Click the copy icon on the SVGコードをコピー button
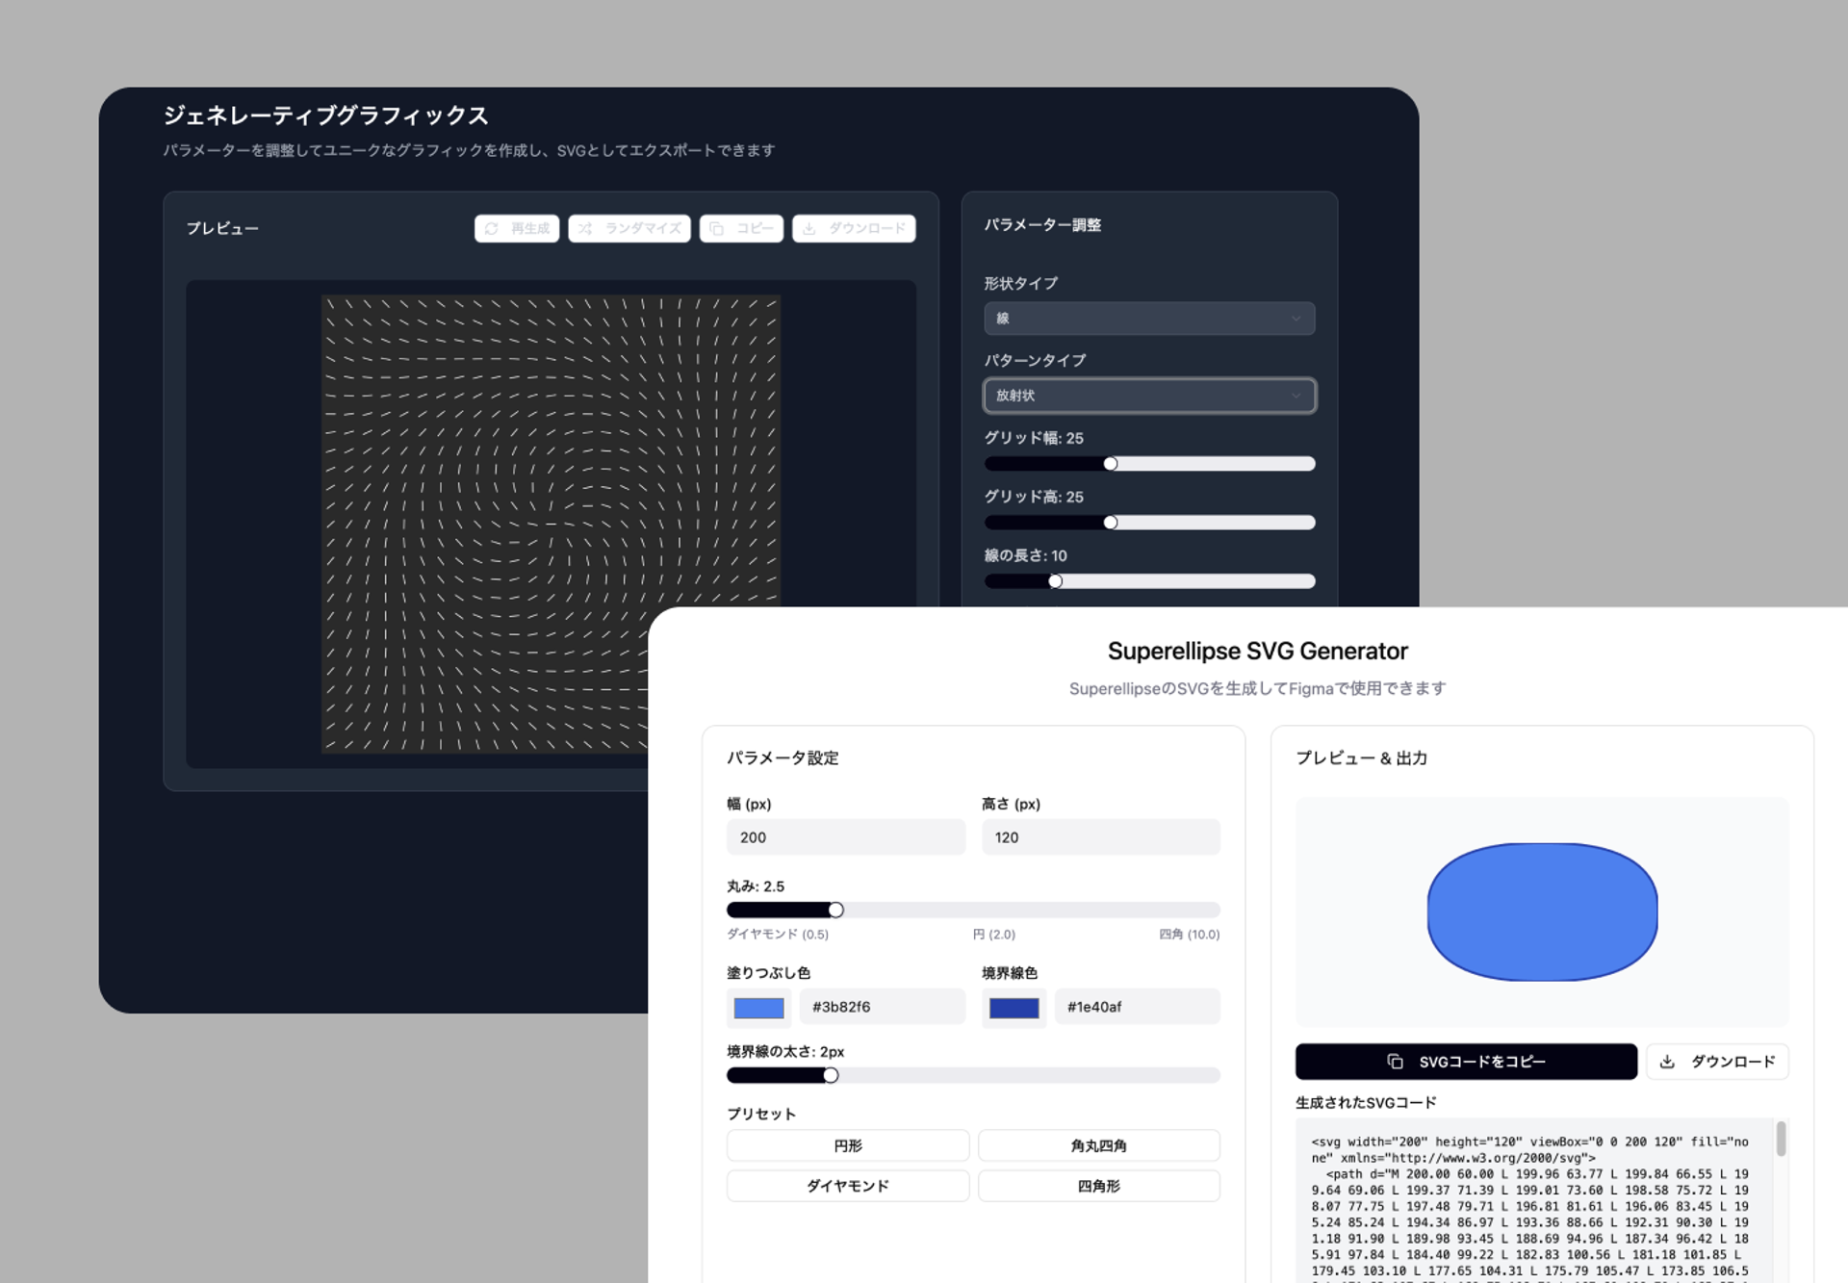This screenshot has width=1848, height=1283. pyautogui.click(x=1395, y=1061)
